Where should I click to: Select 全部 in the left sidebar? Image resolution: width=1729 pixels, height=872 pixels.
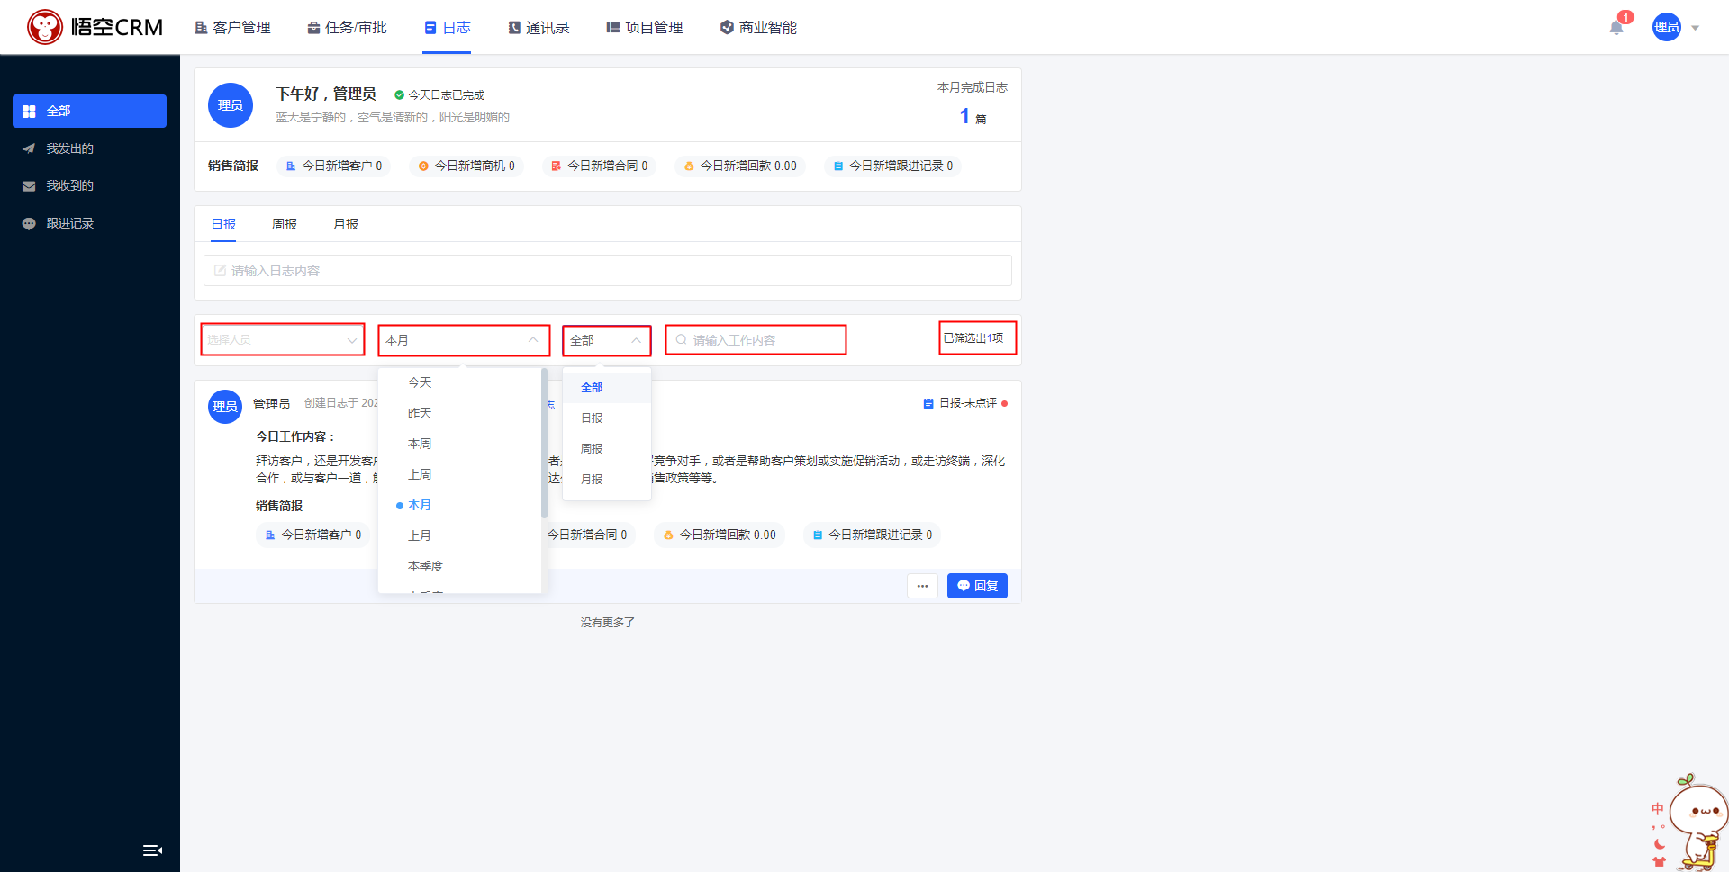click(x=89, y=111)
